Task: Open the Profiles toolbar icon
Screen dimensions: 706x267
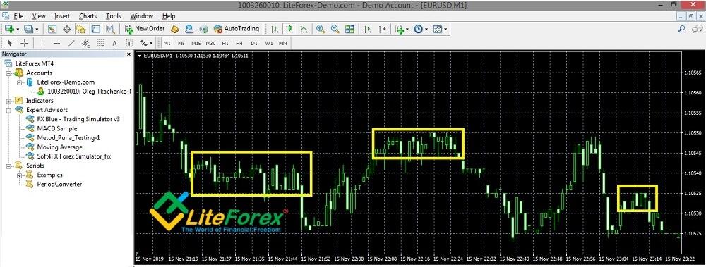Action: [29, 29]
